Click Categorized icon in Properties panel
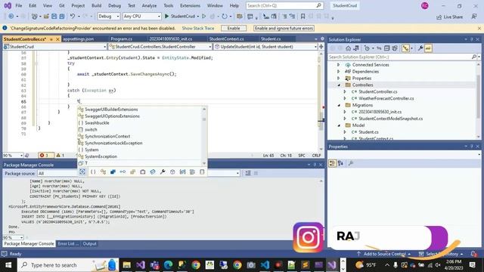 (x=332, y=163)
